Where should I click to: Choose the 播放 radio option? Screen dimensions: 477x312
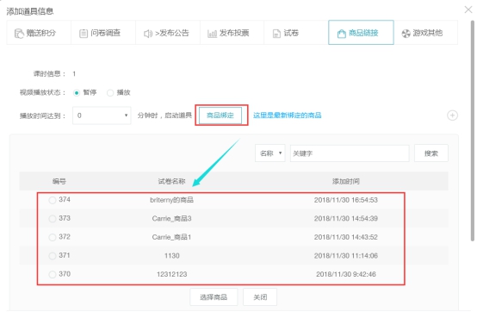[110, 92]
